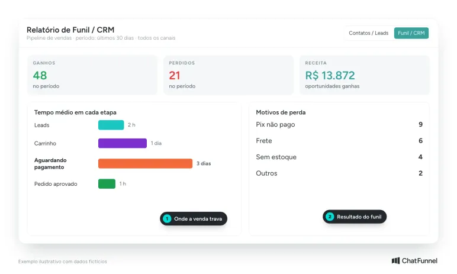Click the purple Carrinho 1 dia bar
457x274 pixels.
click(123, 143)
